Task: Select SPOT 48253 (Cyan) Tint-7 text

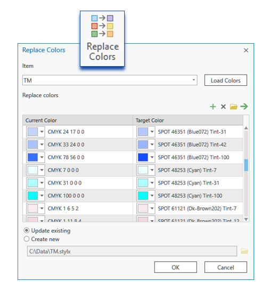Action: pyautogui.click(x=187, y=170)
